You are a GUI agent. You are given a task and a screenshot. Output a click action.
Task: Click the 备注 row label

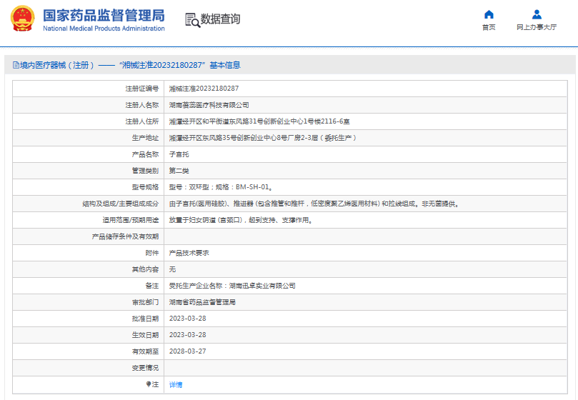(152, 286)
